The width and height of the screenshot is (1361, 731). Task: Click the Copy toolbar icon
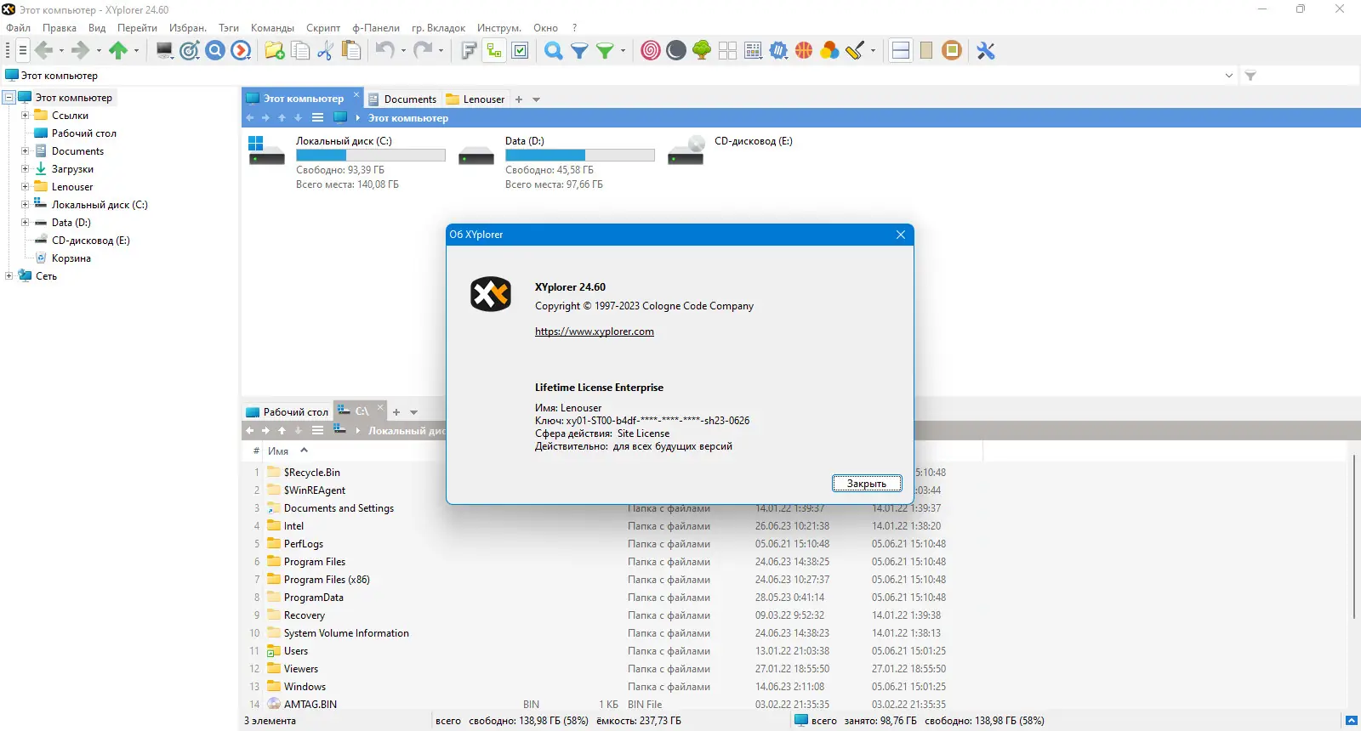point(300,51)
